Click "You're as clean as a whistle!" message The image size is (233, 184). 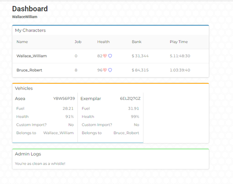40,164
